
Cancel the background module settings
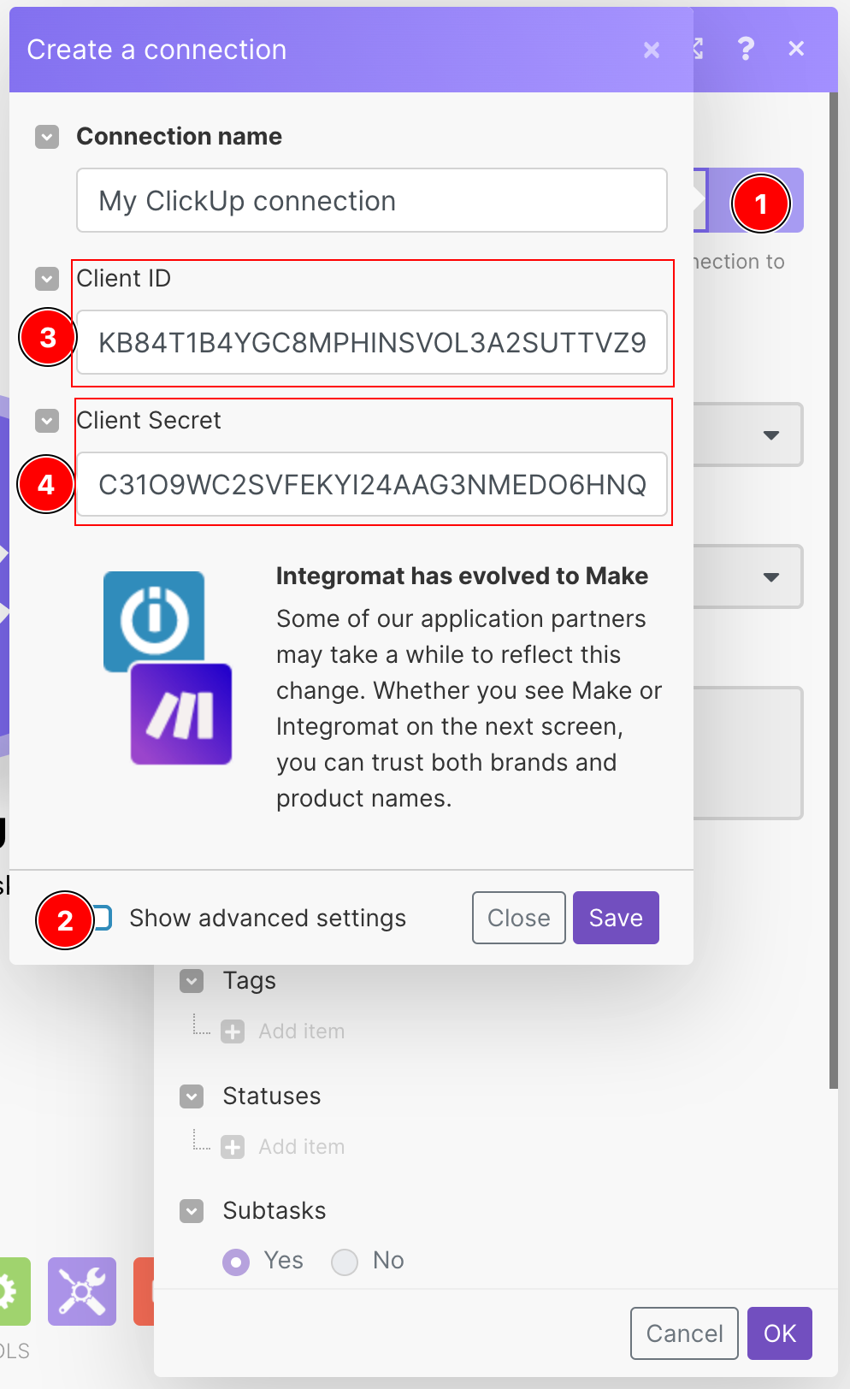coord(684,1333)
